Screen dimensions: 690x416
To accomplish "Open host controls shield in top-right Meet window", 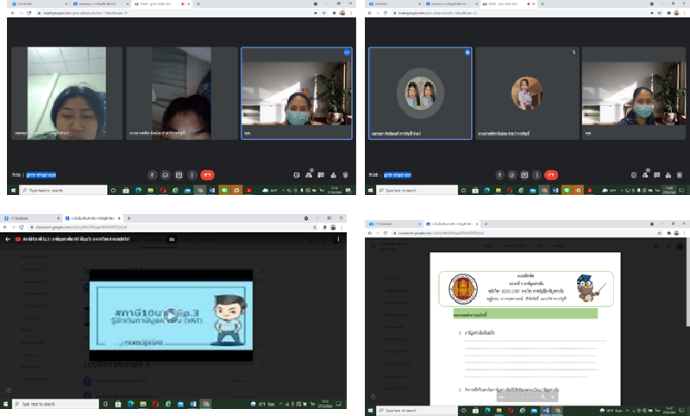I will pos(681,173).
